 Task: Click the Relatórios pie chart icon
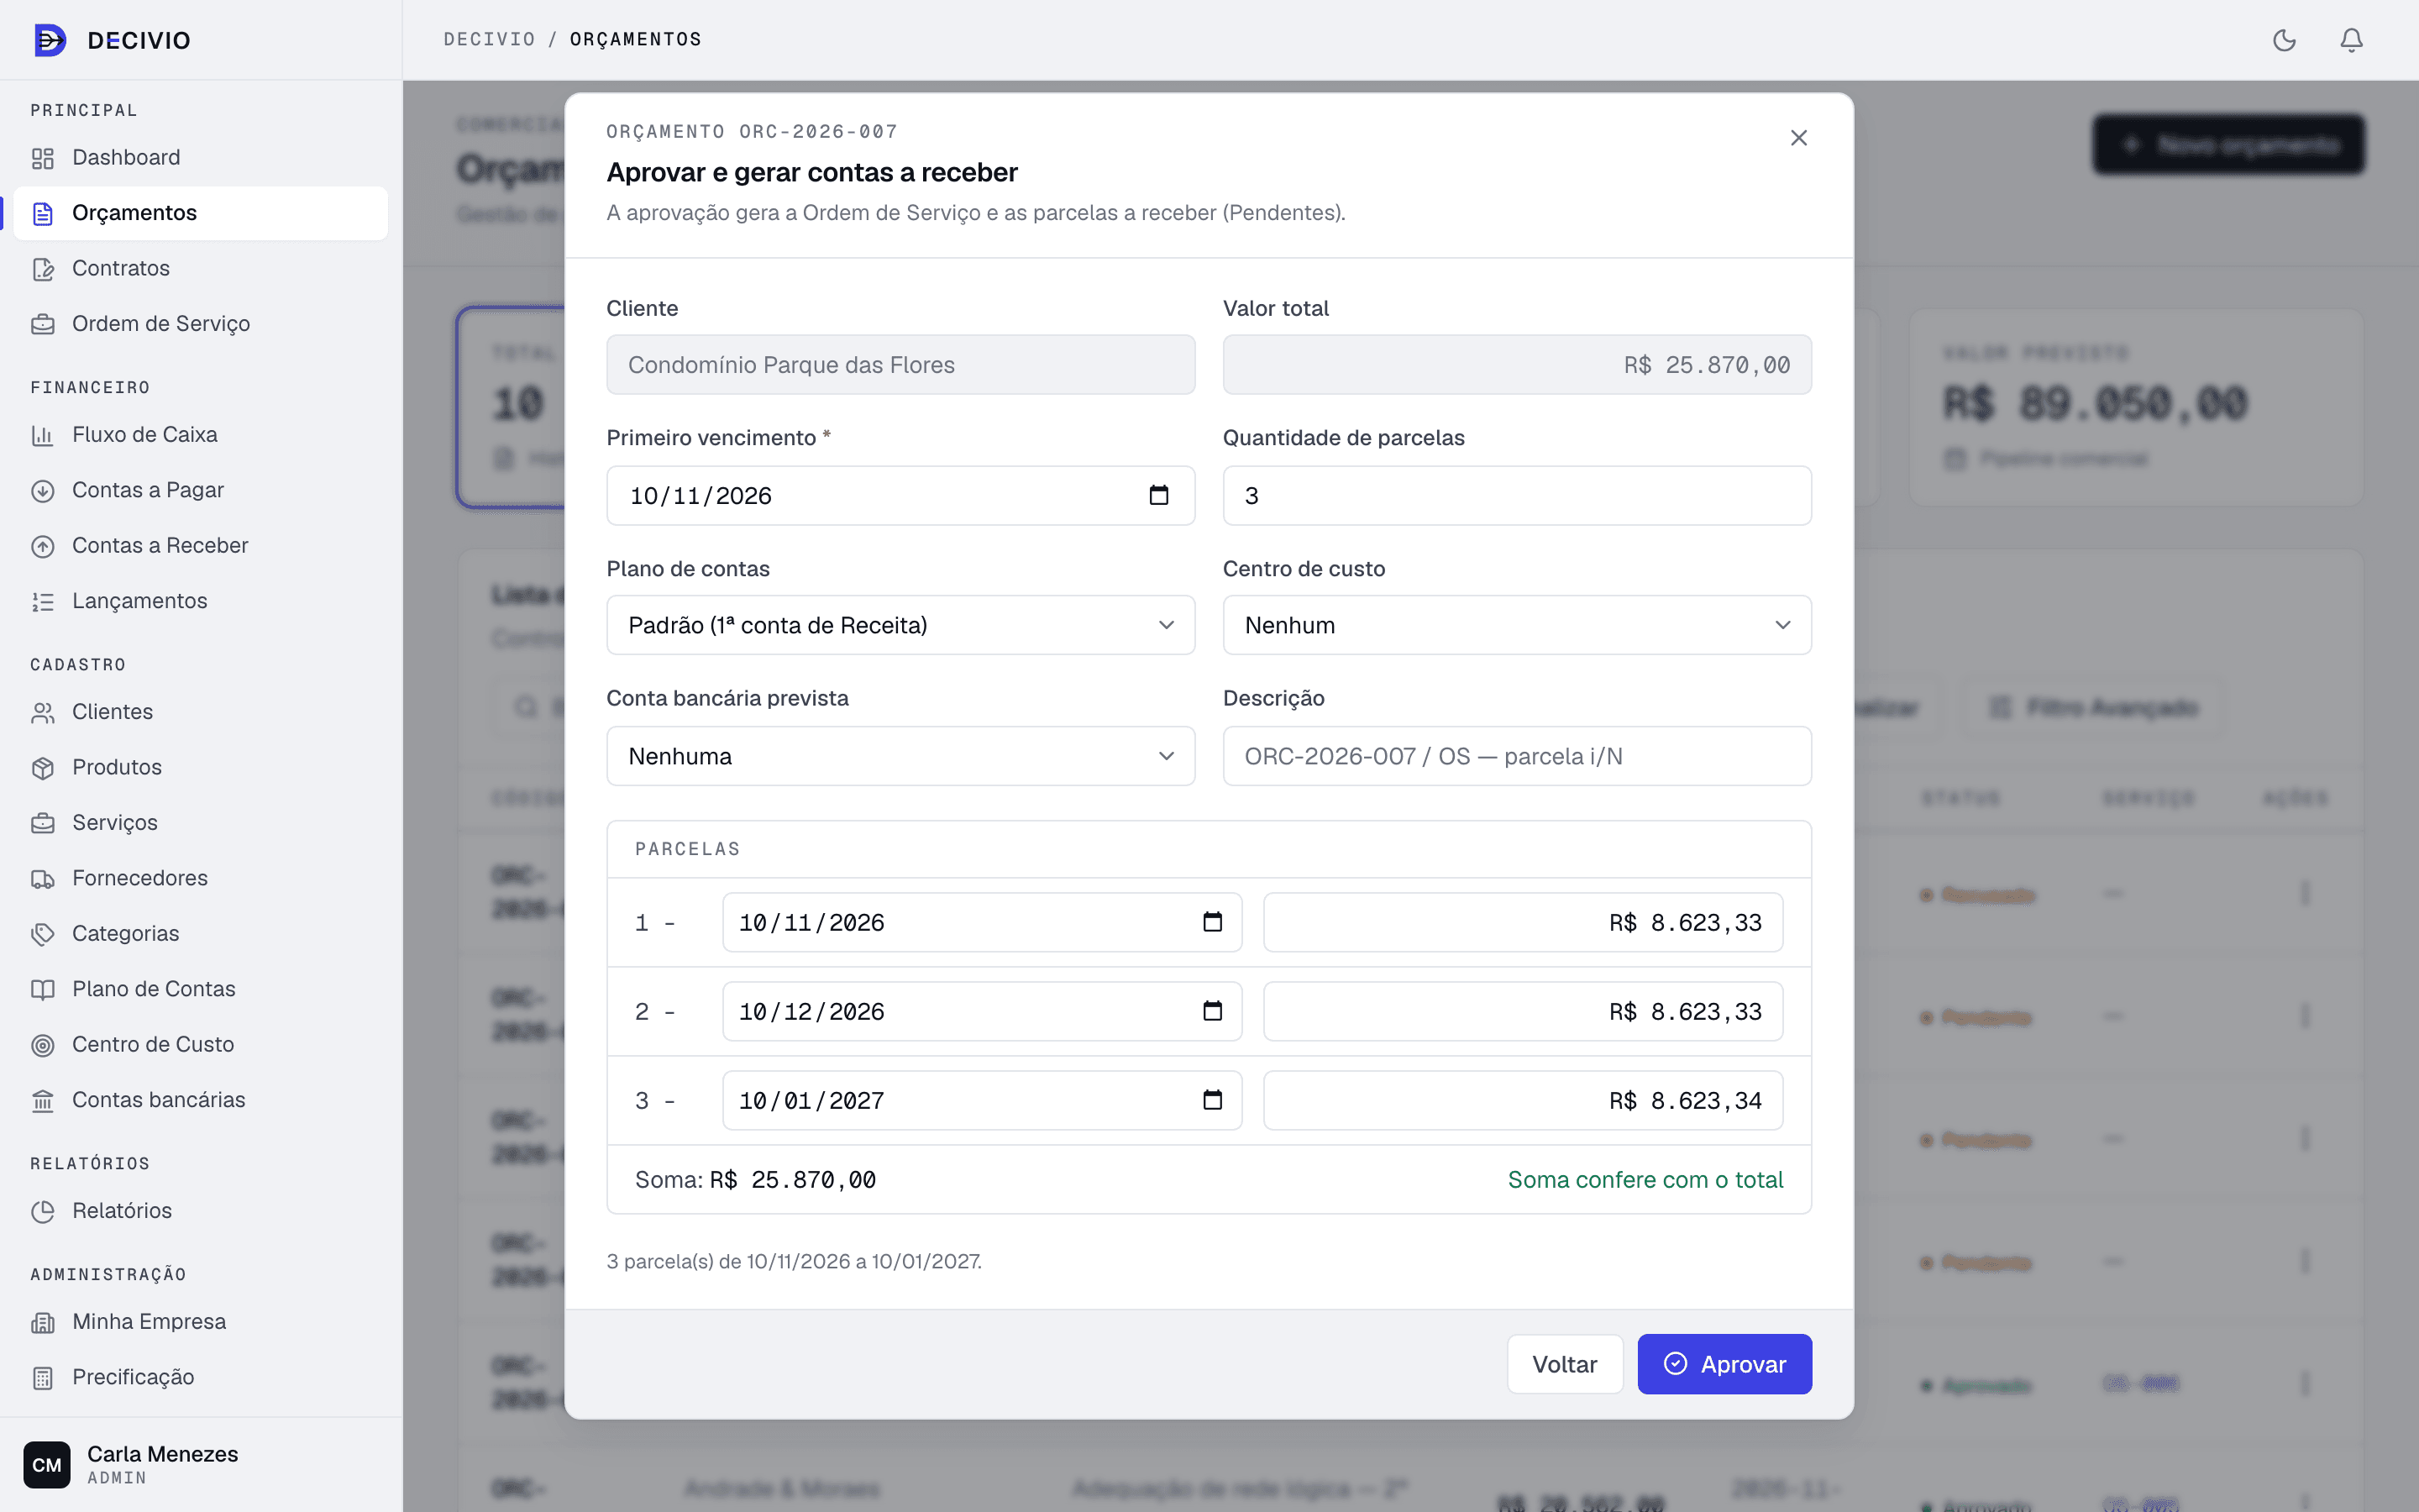tap(43, 1211)
